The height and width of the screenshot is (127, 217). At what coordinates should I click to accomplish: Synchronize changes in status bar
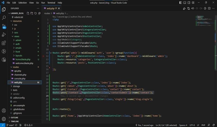click(16, 125)
